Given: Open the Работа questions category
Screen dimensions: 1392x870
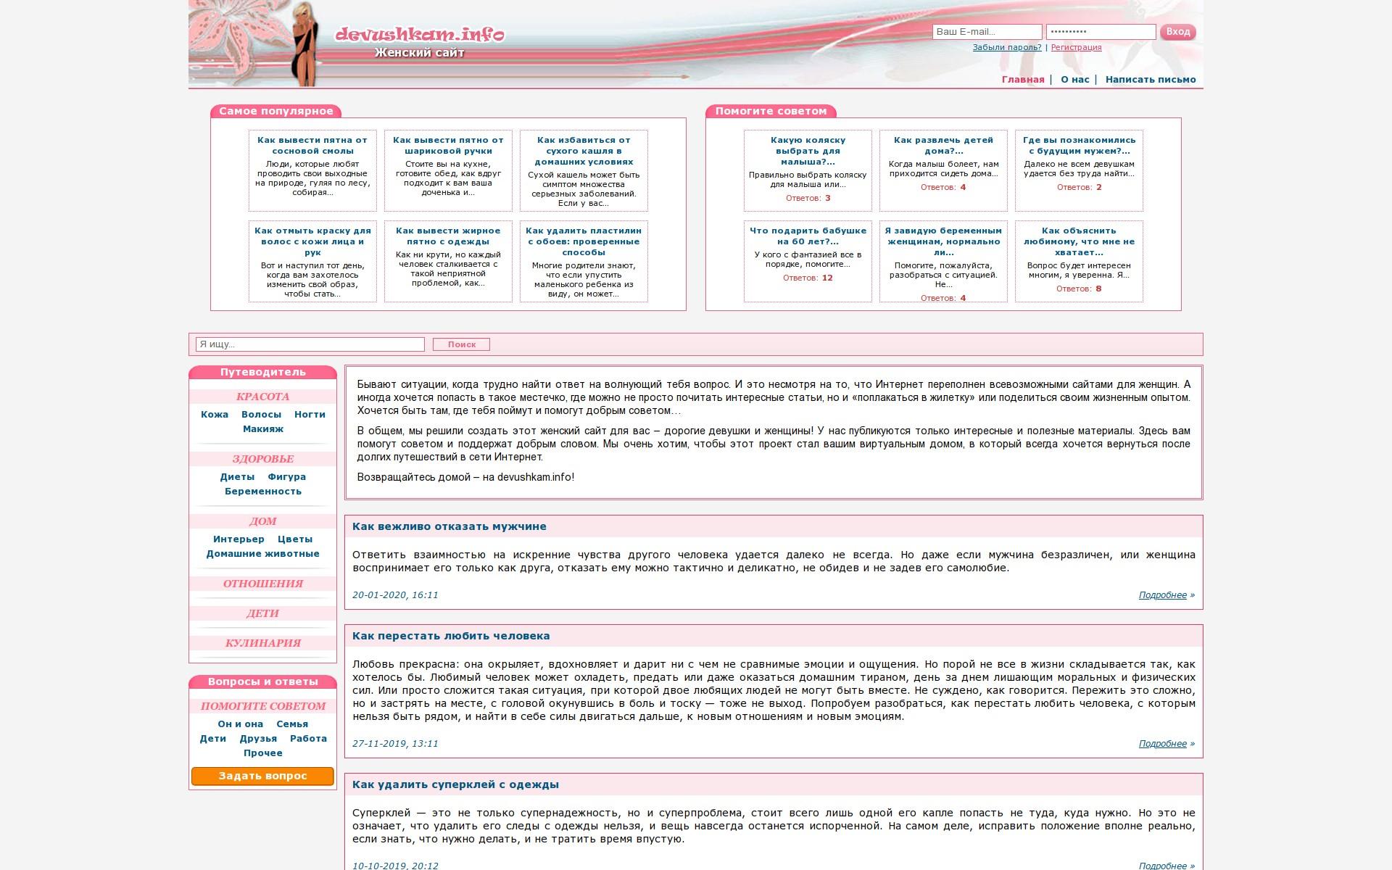Looking at the screenshot, I should tap(308, 739).
